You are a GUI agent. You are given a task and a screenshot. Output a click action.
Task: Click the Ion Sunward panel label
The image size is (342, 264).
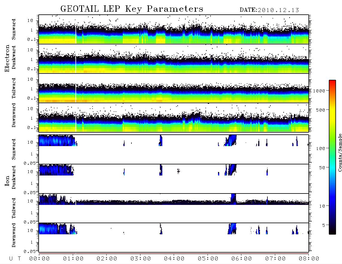click(14, 149)
